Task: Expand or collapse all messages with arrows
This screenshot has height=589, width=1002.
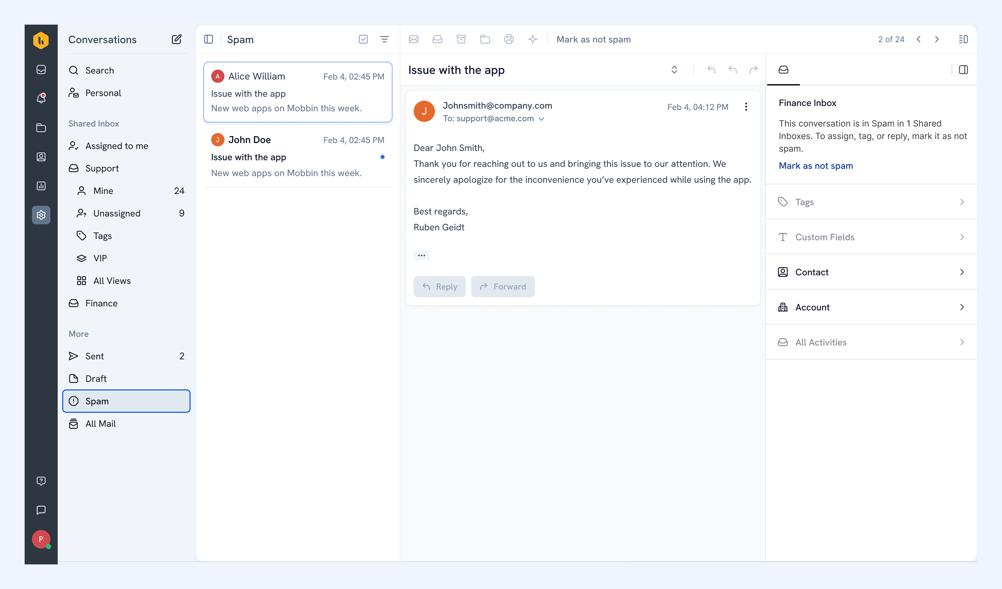Action: coord(674,70)
